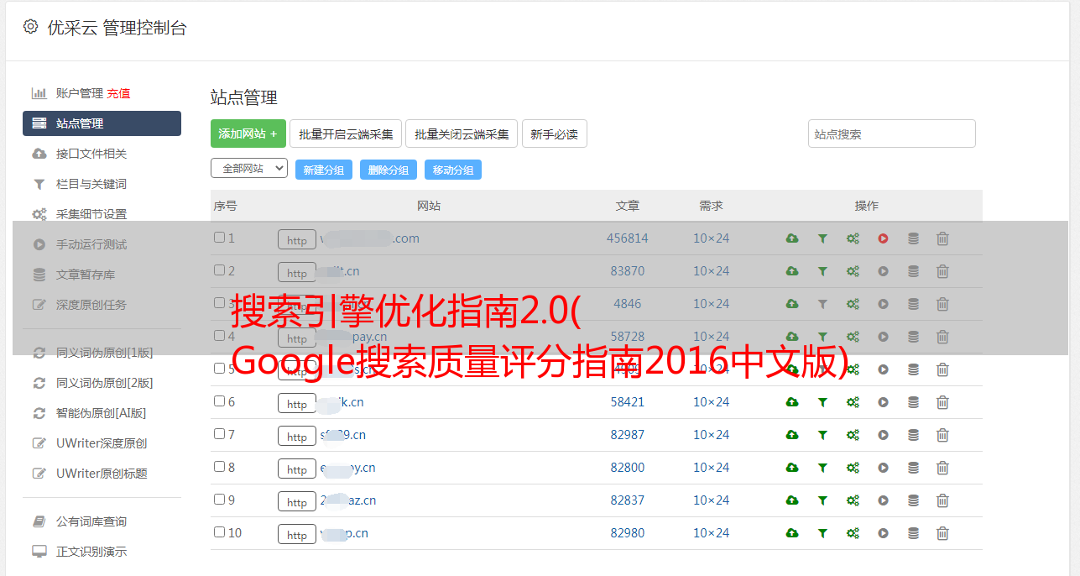Click article count 82837
Viewport: 1080px width, 576px height.
[628, 500]
